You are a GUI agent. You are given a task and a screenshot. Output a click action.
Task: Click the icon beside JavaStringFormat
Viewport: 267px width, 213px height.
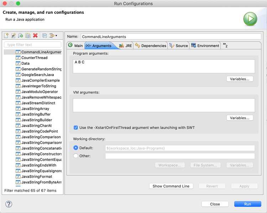18,177
